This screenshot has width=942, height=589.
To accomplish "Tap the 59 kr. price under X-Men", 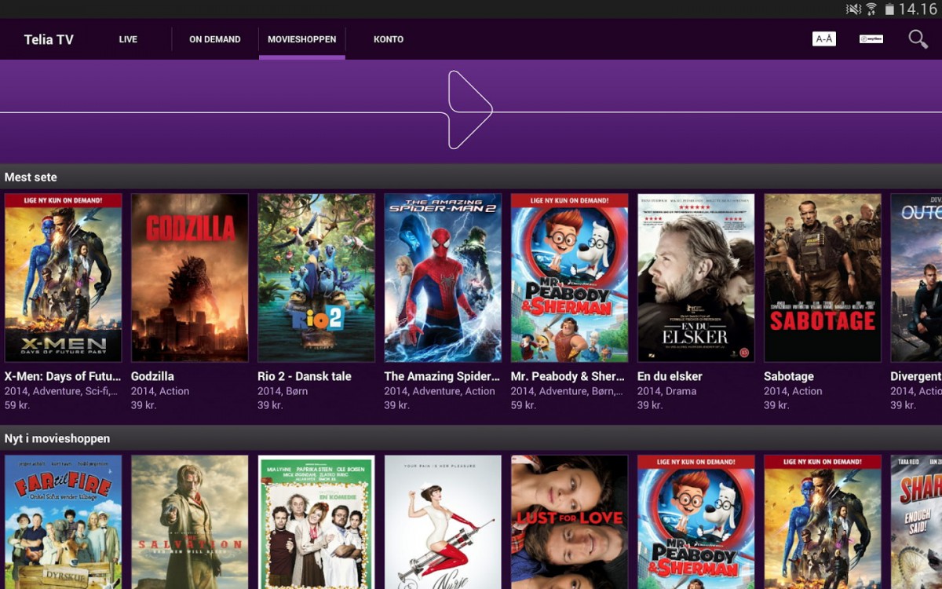I will (17, 405).
